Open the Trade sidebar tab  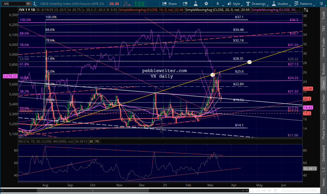(323, 16)
